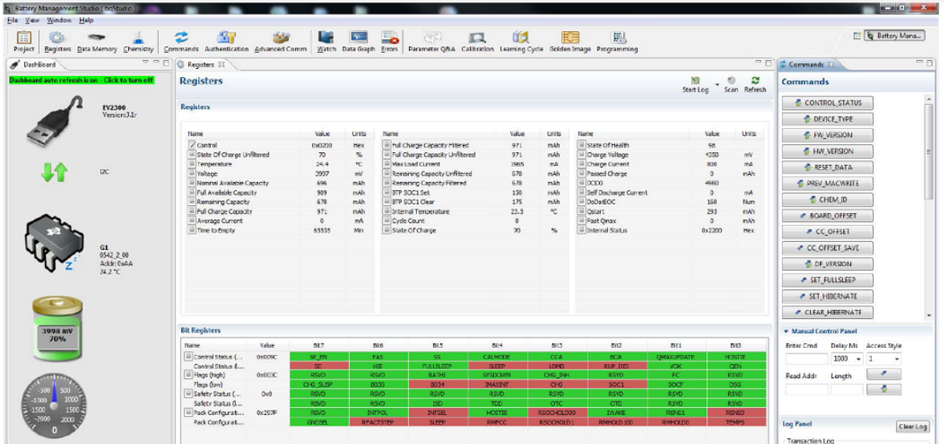Click the QMAXUPDATE bit cell
Viewport: 944px width, 444px height.
676,357
